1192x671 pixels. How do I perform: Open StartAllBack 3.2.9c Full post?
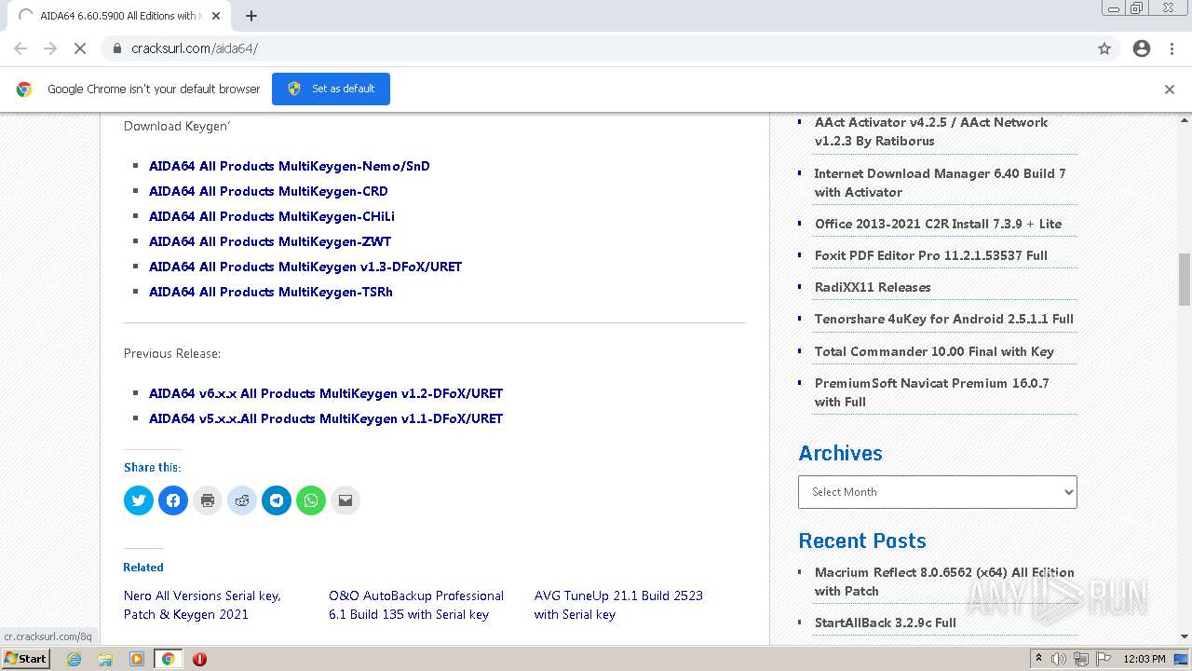coord(886,623)
